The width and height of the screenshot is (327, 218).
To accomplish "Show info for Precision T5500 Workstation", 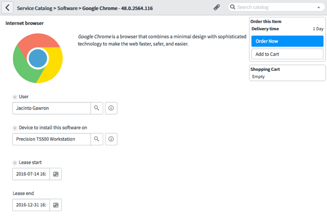I will [111, 139].
